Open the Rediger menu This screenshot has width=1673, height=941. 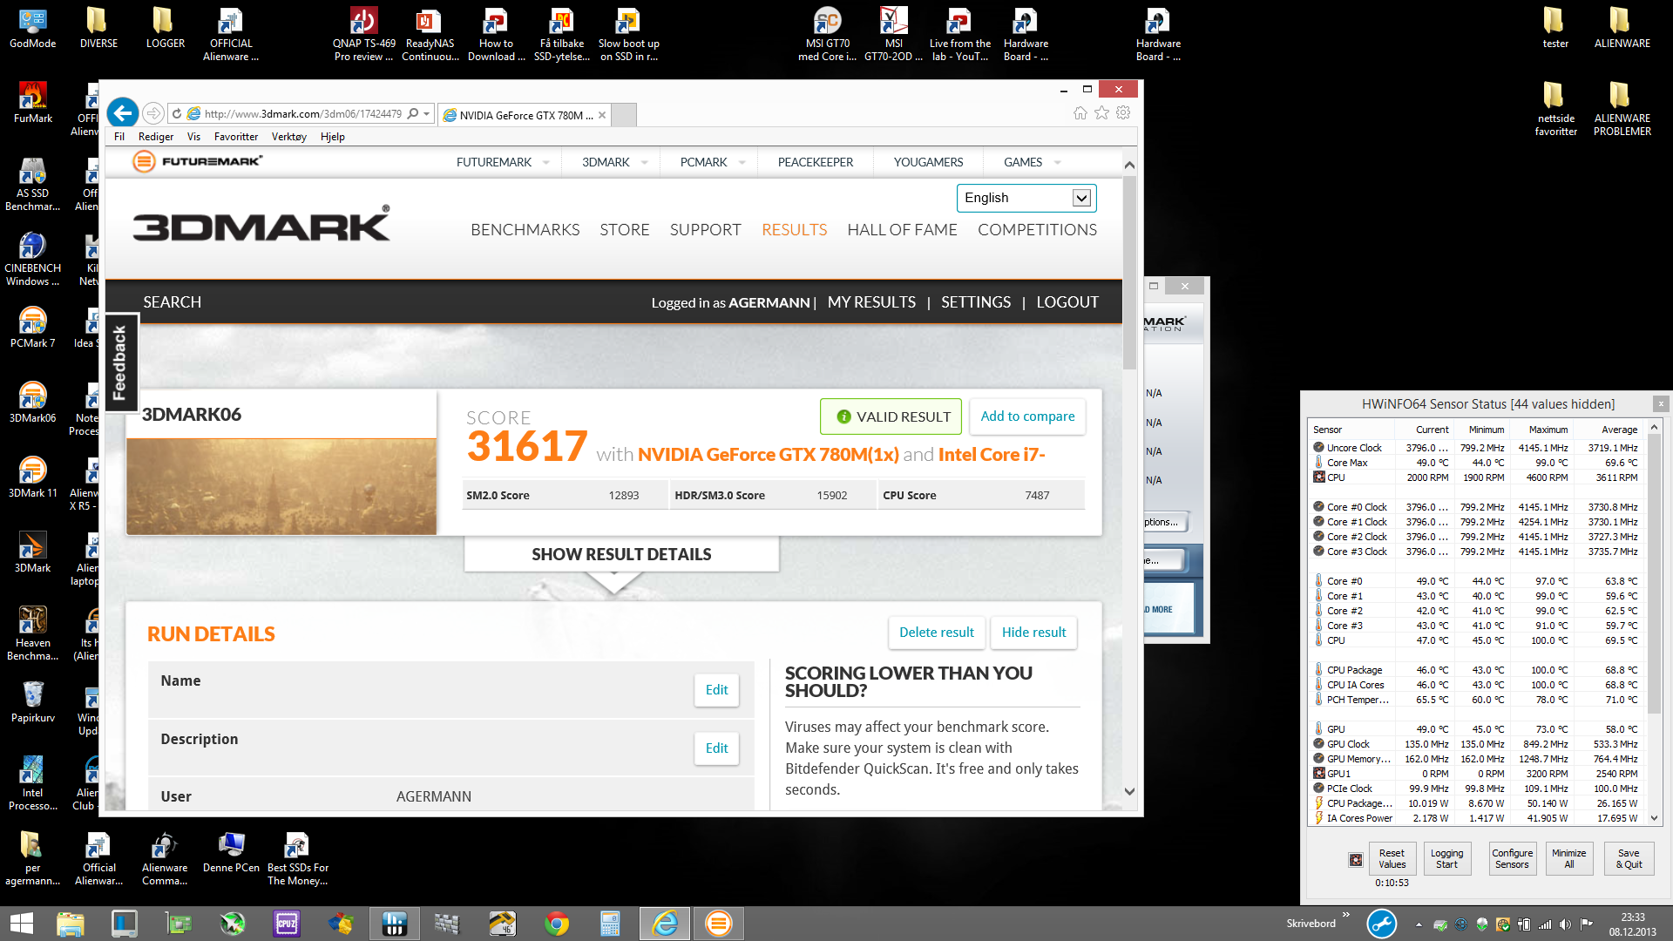coord(156,137)
